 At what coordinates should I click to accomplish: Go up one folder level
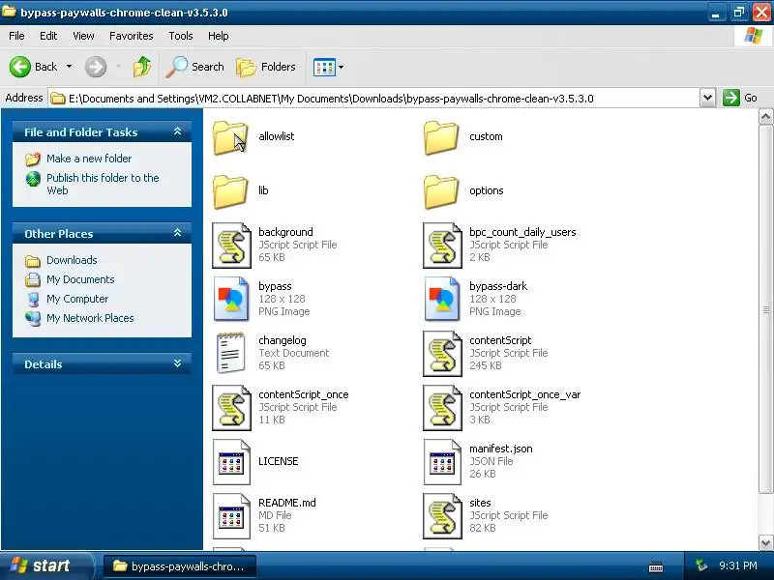click(x=142, y=67)
